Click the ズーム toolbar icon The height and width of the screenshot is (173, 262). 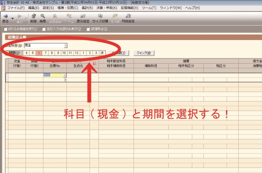(69, 16)
